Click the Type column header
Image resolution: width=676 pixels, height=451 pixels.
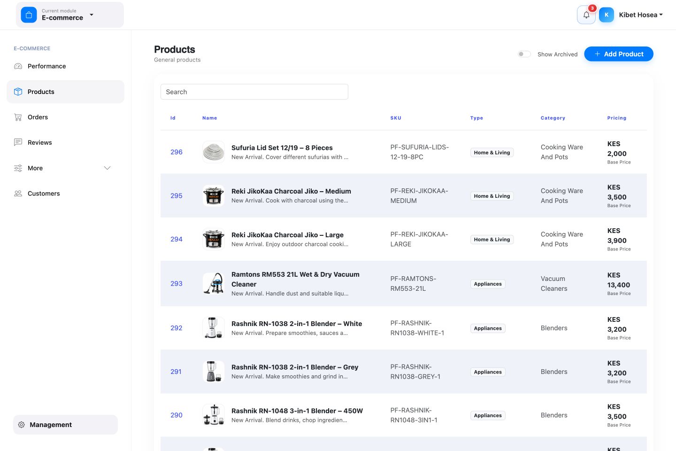(476, 118)
